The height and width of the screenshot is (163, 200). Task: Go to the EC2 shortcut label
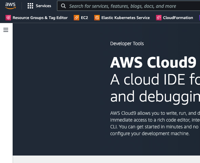pos(84,18)
